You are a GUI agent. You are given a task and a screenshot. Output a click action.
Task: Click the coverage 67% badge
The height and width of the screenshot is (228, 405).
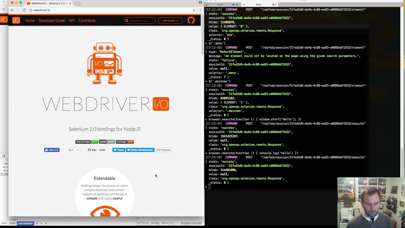tap(125, 142)
